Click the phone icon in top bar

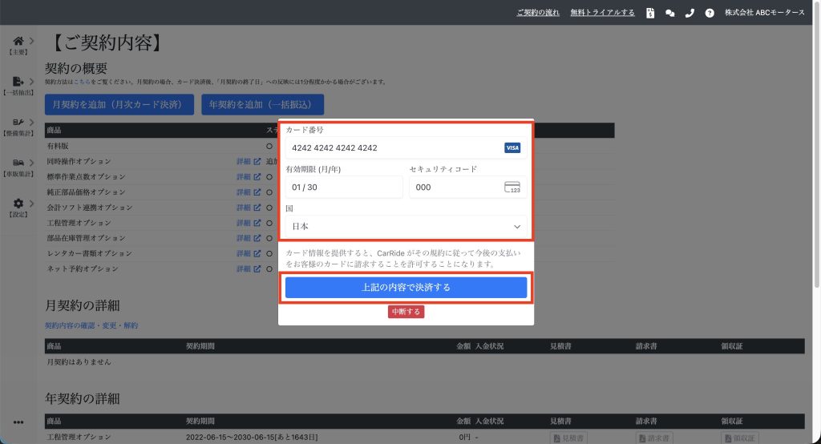click(x=690, y=13)
